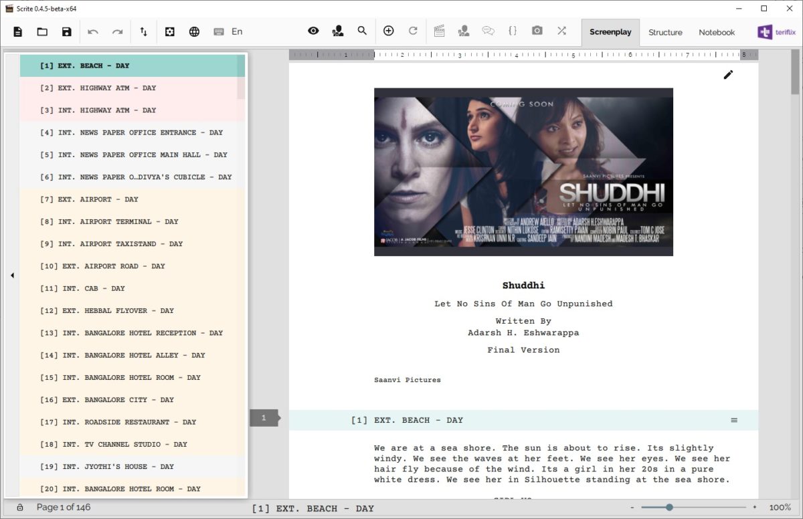Save the current screenplay

(x=66, y=31)
